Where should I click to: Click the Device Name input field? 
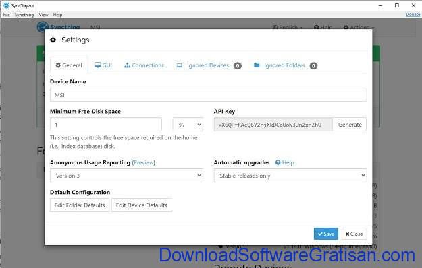tap(209, 95)
